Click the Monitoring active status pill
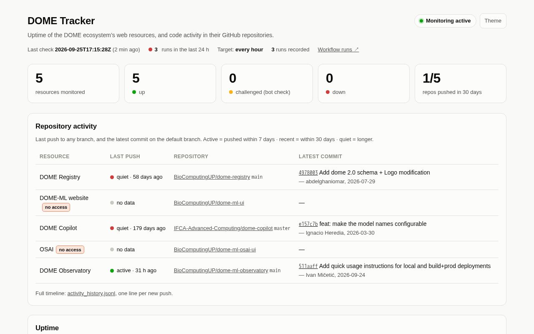 [445, 21]
